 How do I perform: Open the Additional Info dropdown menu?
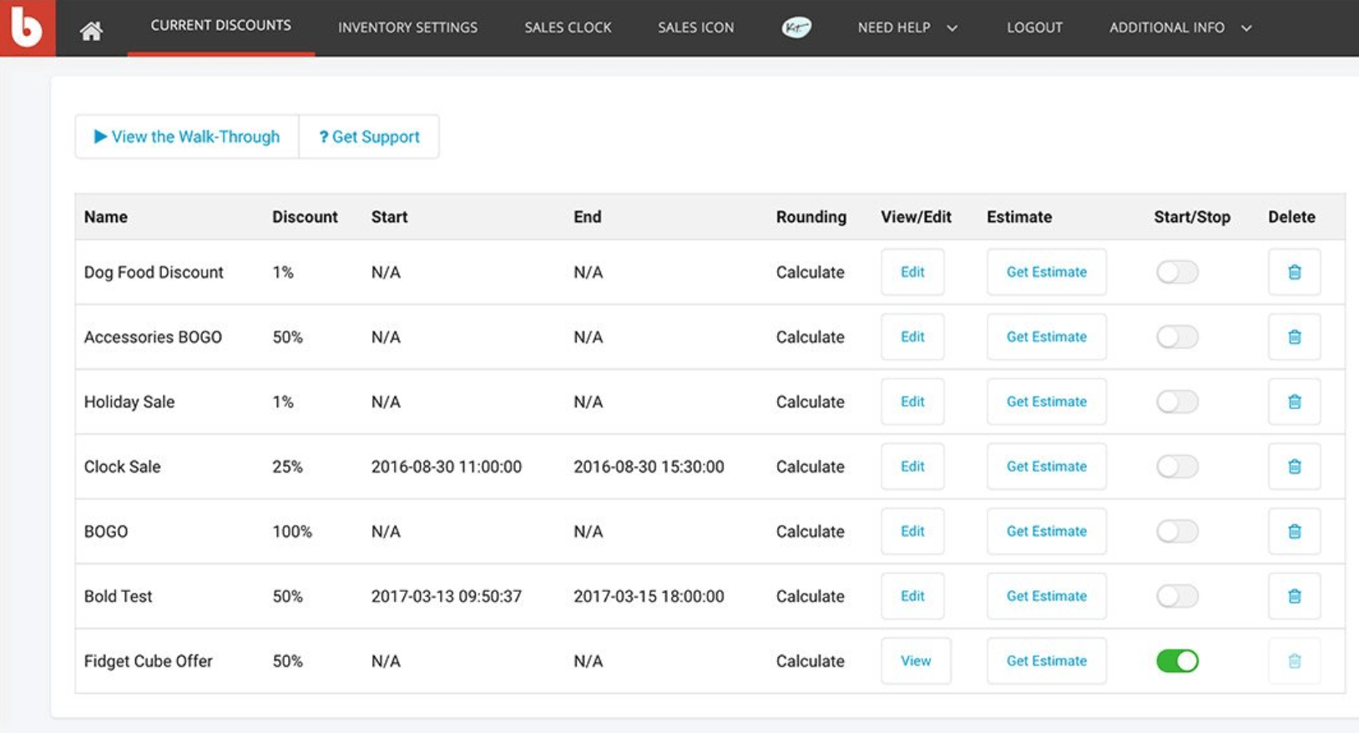coord(1180,28)
